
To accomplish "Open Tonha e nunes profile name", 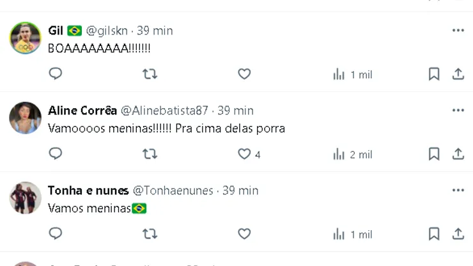I will 88,191.
